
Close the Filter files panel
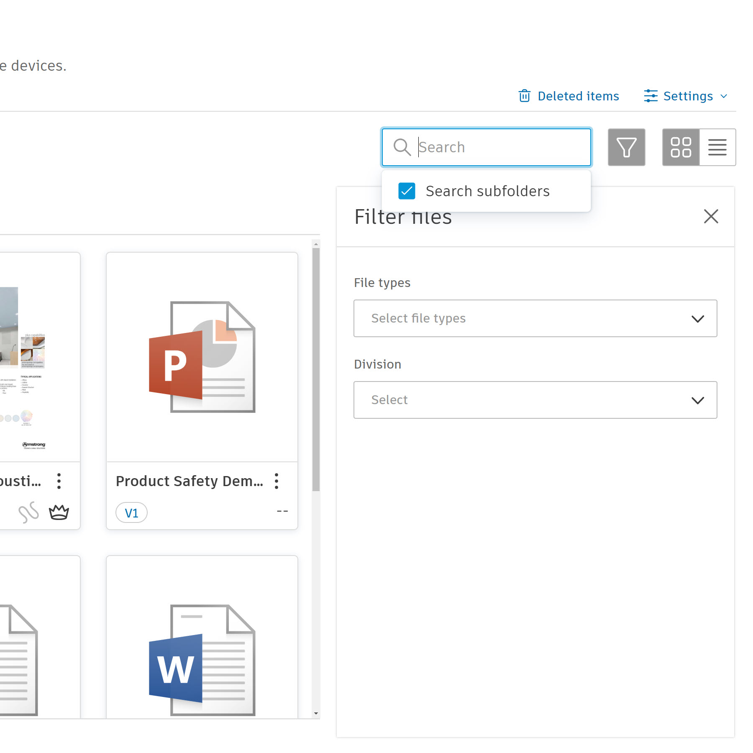point(711,217)
